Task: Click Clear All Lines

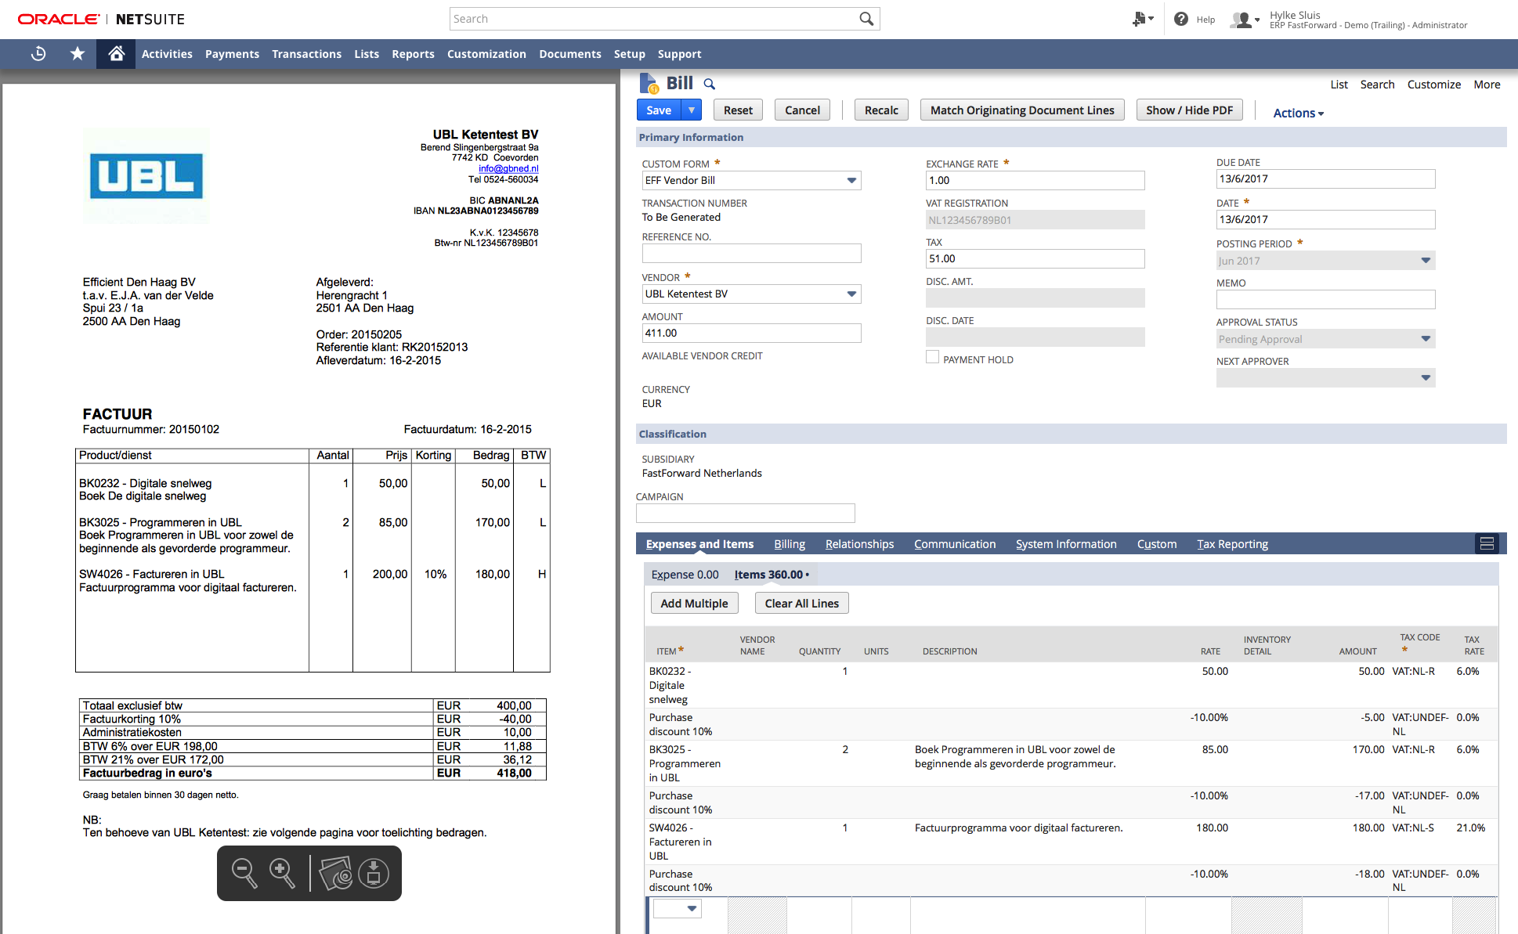Action: pyautogui.click(x=801, y=603)
